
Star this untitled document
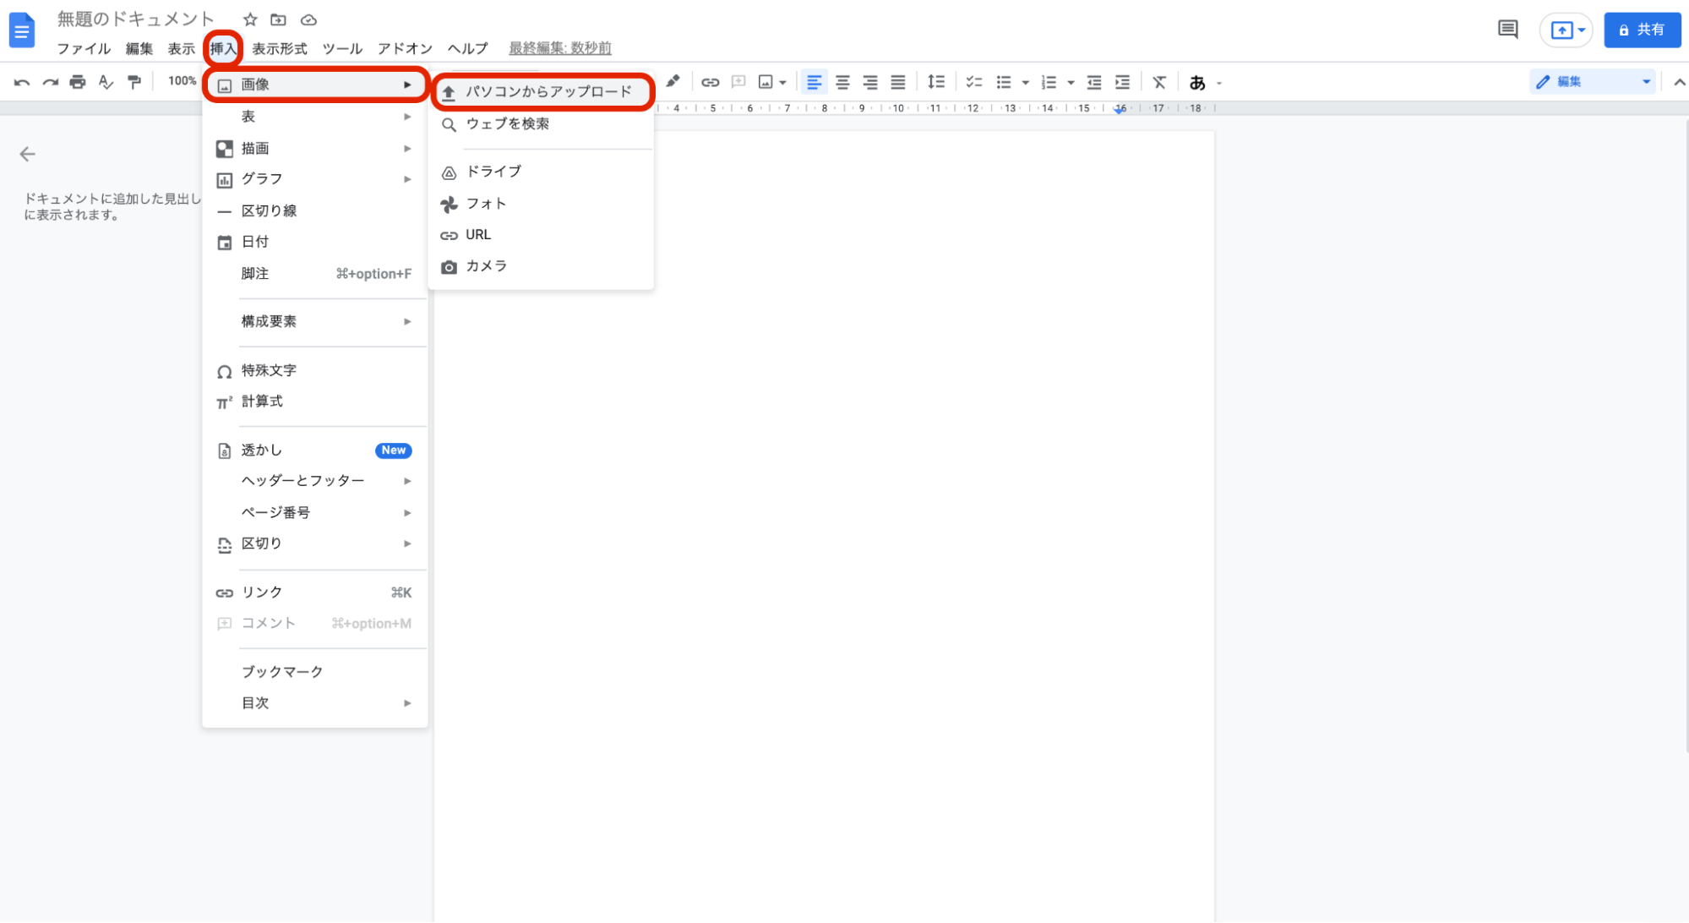click(250, 19)
